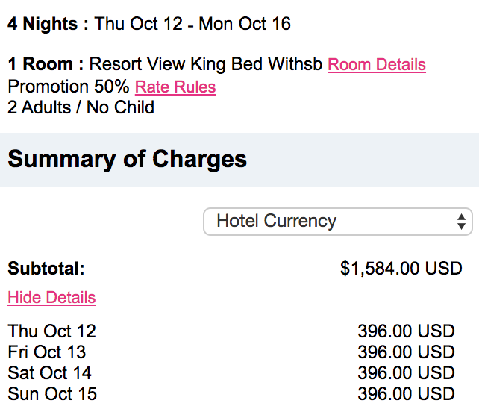The height and width of the screenshot is (409, 479).
Task: Click the Subtotal label
Action: pyautogui.click(x=46, y=269)
